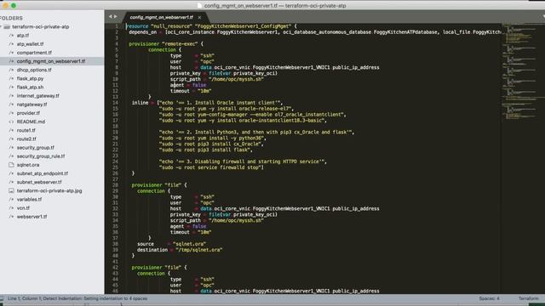Click the status message Line 1, Column 1
The image size is (545, 306).
pyautogui.click(x=77, y=298)
